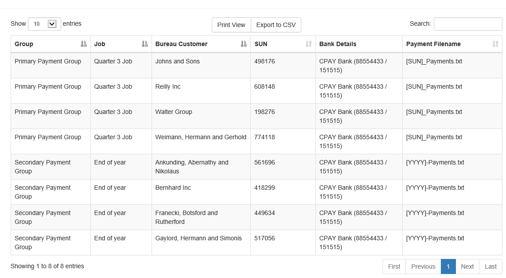The height and width of the screenshot is (278, 506).
Task: Jump to the Last page
Action: 490,266
